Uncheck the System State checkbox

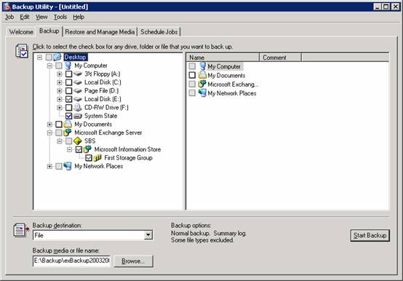pyautogui.click(x=68, y=116)
